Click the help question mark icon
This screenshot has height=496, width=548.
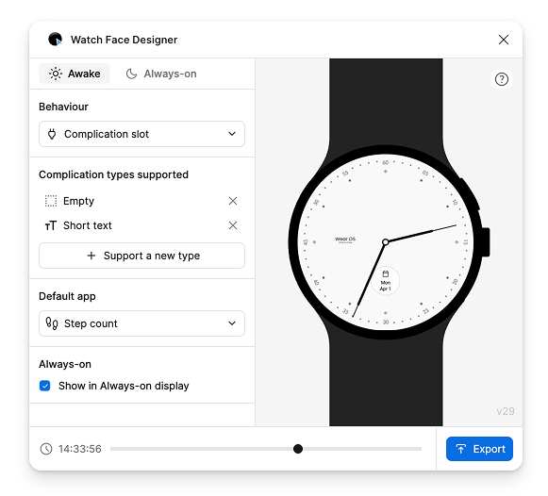pos(502,79)
